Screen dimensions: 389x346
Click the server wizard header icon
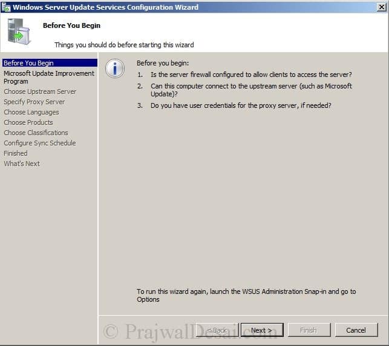point(18,32)
